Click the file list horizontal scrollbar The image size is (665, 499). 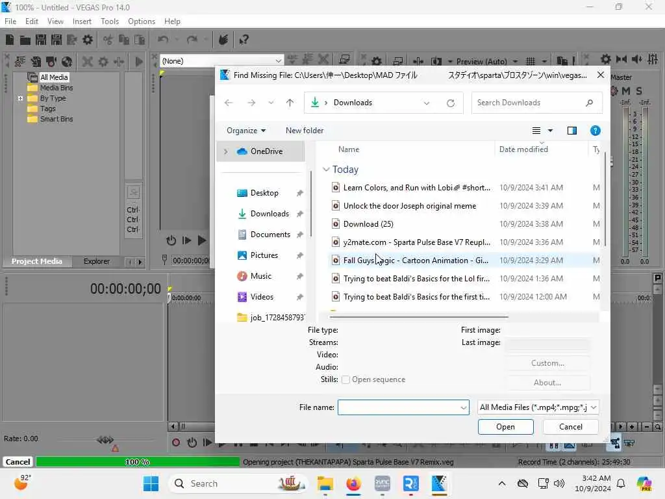(x=419, y=316)
